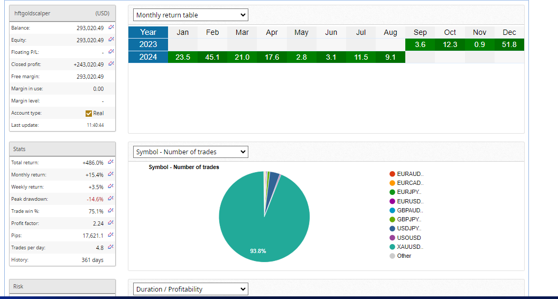Click the Monthly return chart icon

[x=111, y=175]
